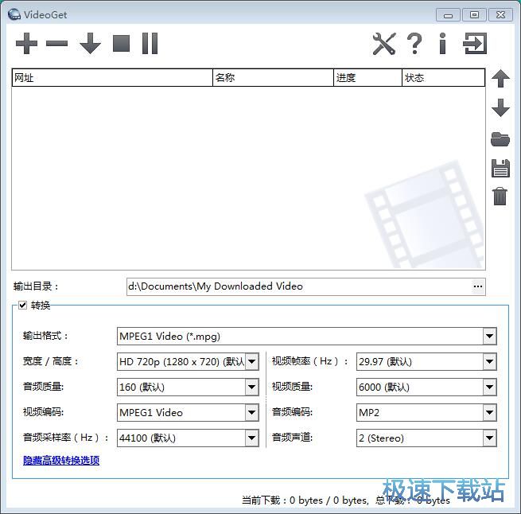Click the 网址 column header
This screenshot has height=514, width=521.
(x=112, y=78)
